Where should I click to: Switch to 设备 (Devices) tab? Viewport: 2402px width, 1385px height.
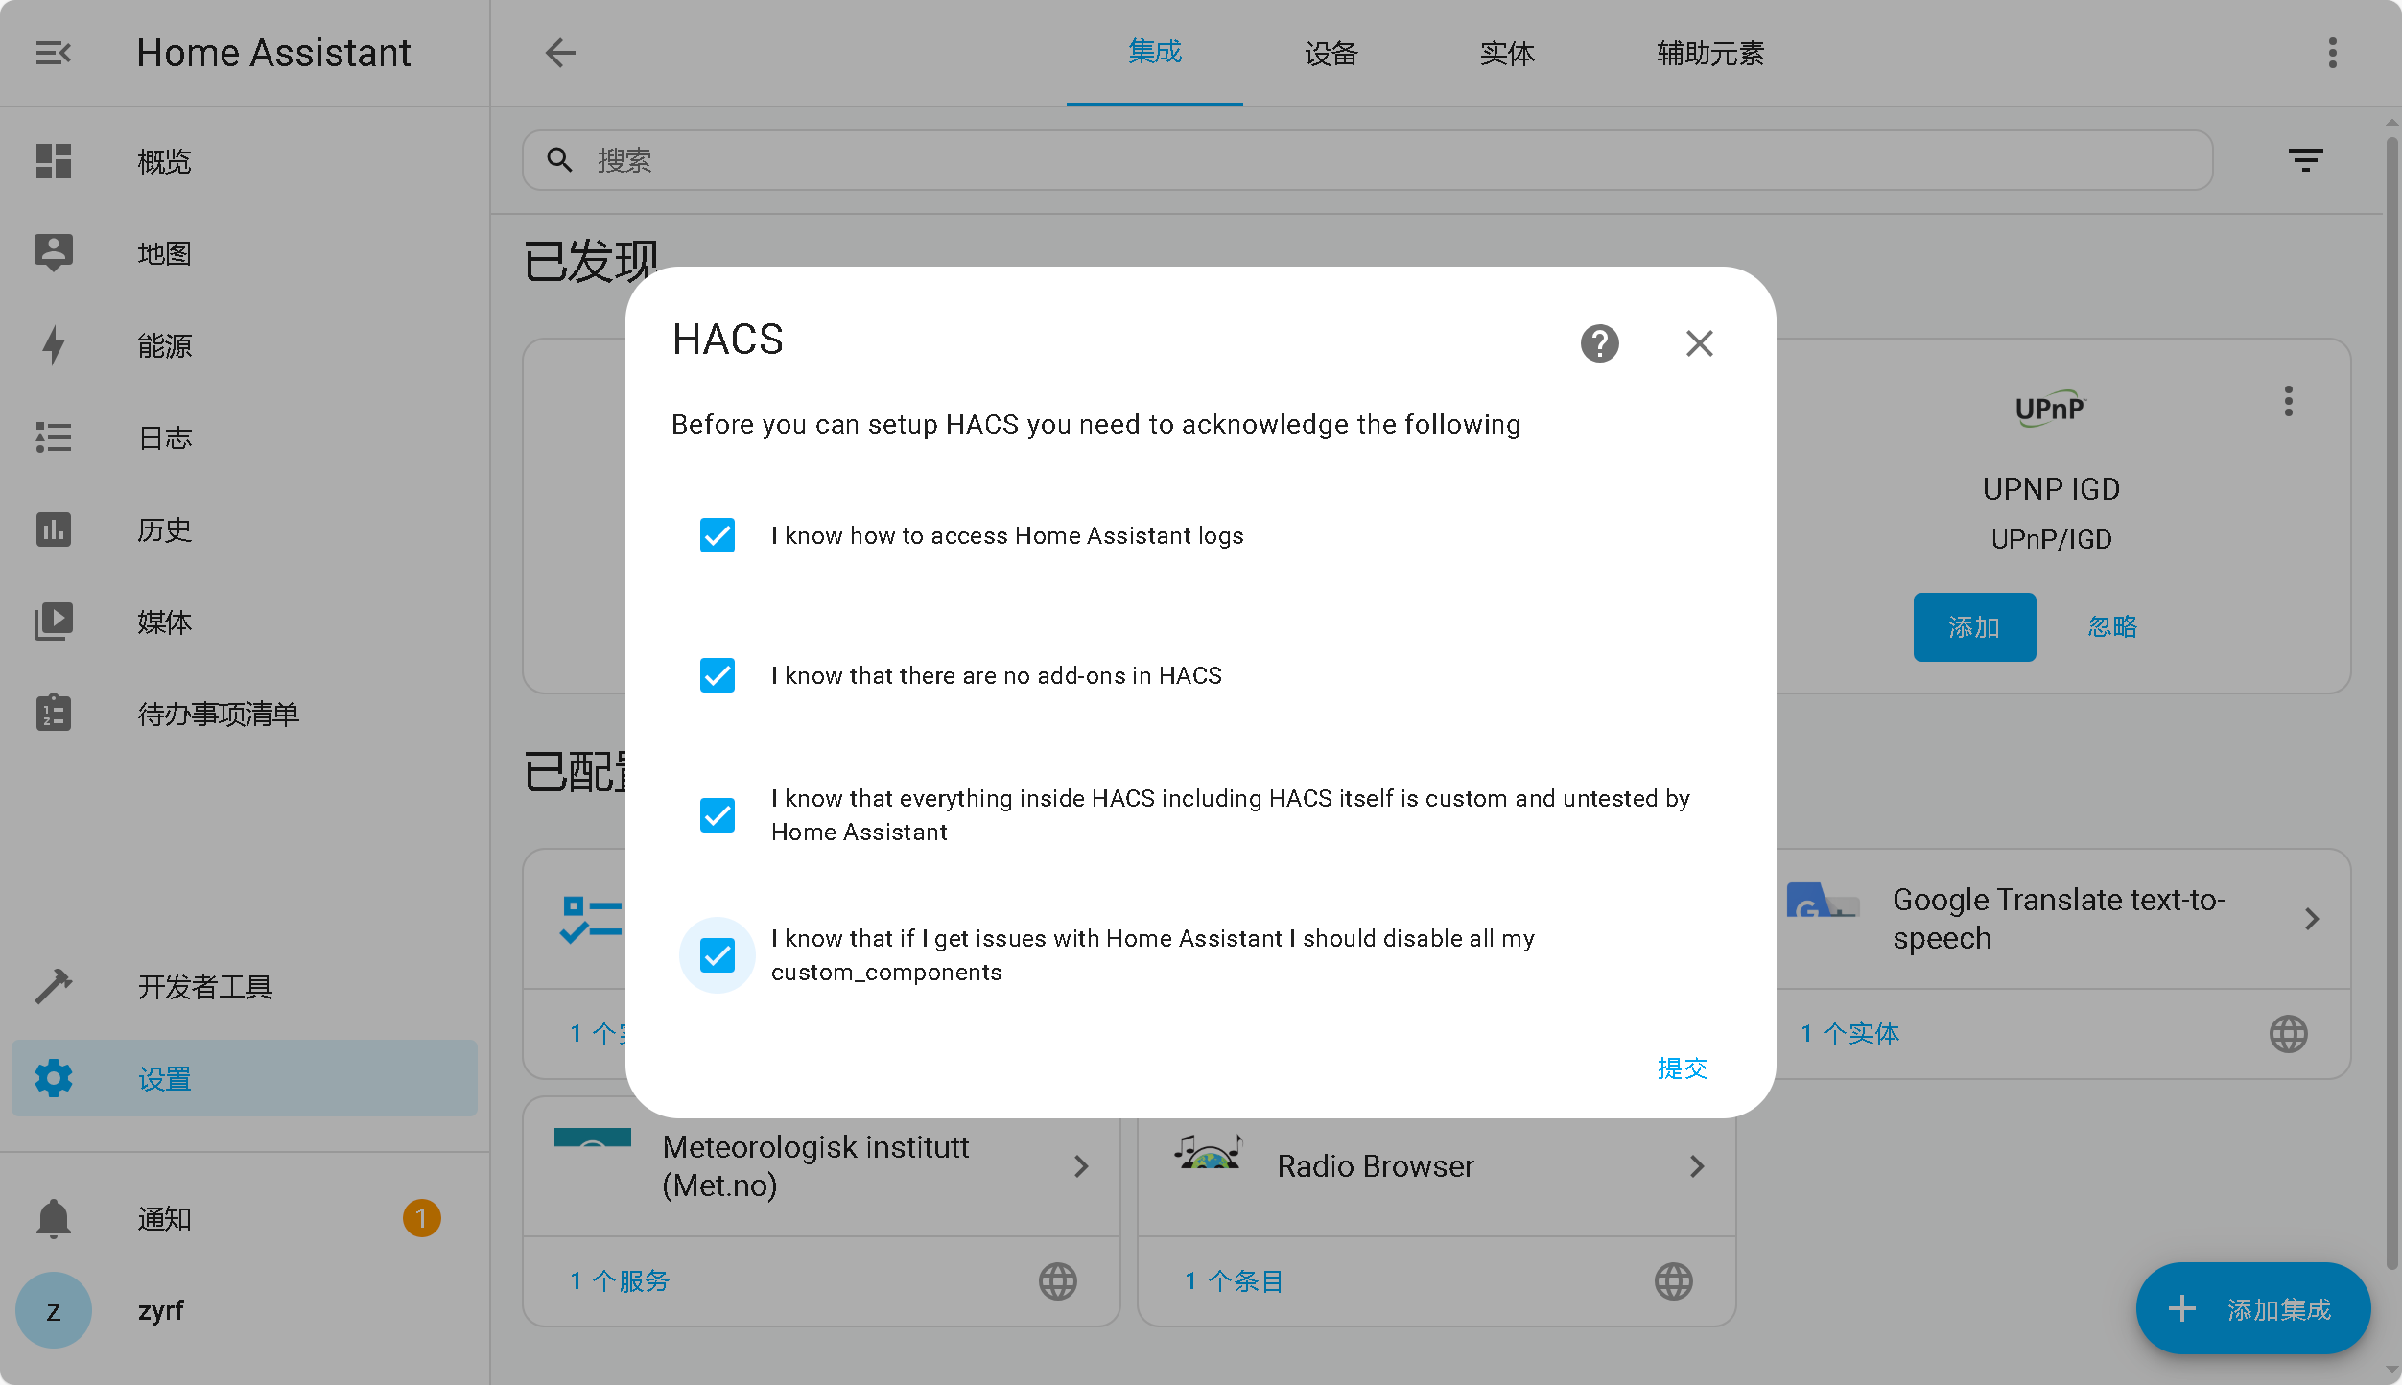tap(1331, 53)
